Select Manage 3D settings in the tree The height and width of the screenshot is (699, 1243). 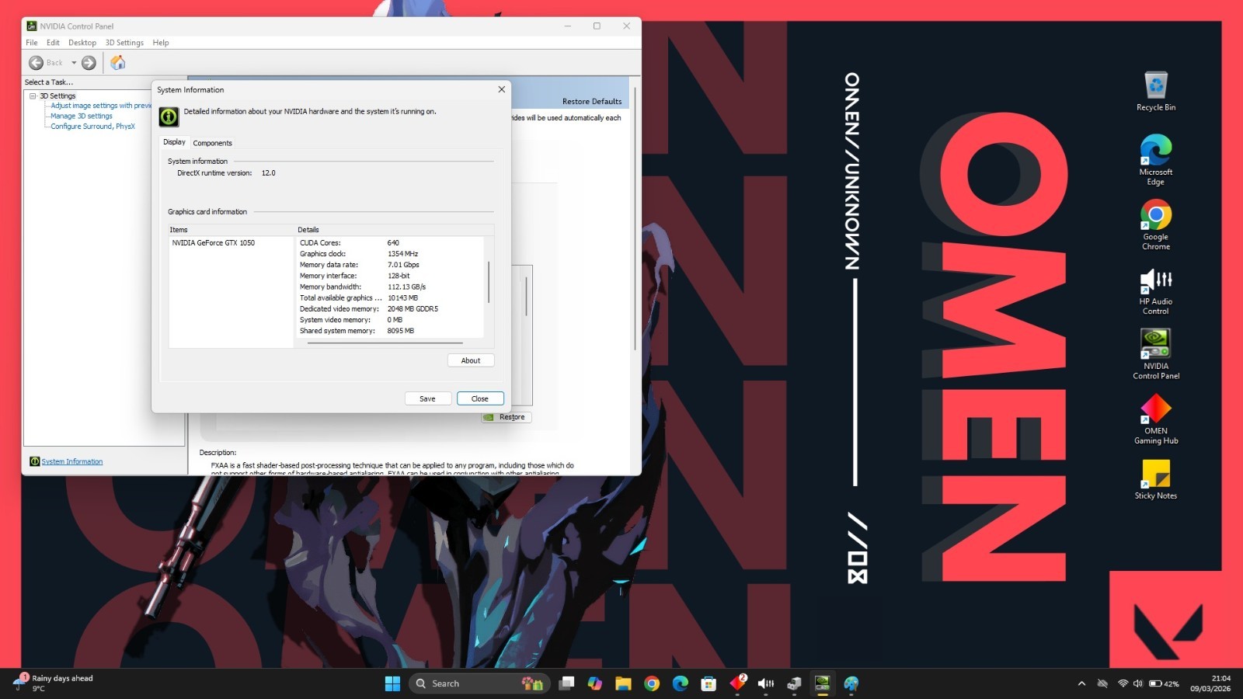(x=82, y=116)
